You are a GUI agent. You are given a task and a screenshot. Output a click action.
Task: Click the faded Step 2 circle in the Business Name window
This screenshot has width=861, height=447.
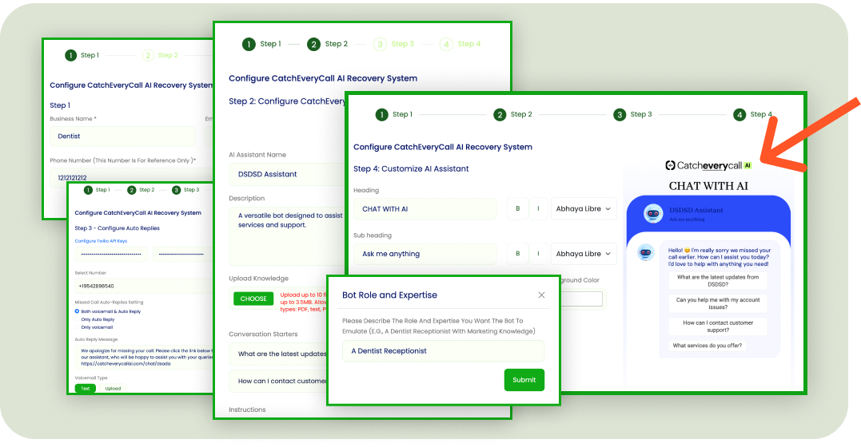(148, 55)
